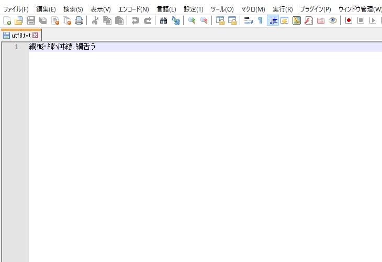
Task: Toggle synchronized vertical scrolling
Action: pos(220,20)
